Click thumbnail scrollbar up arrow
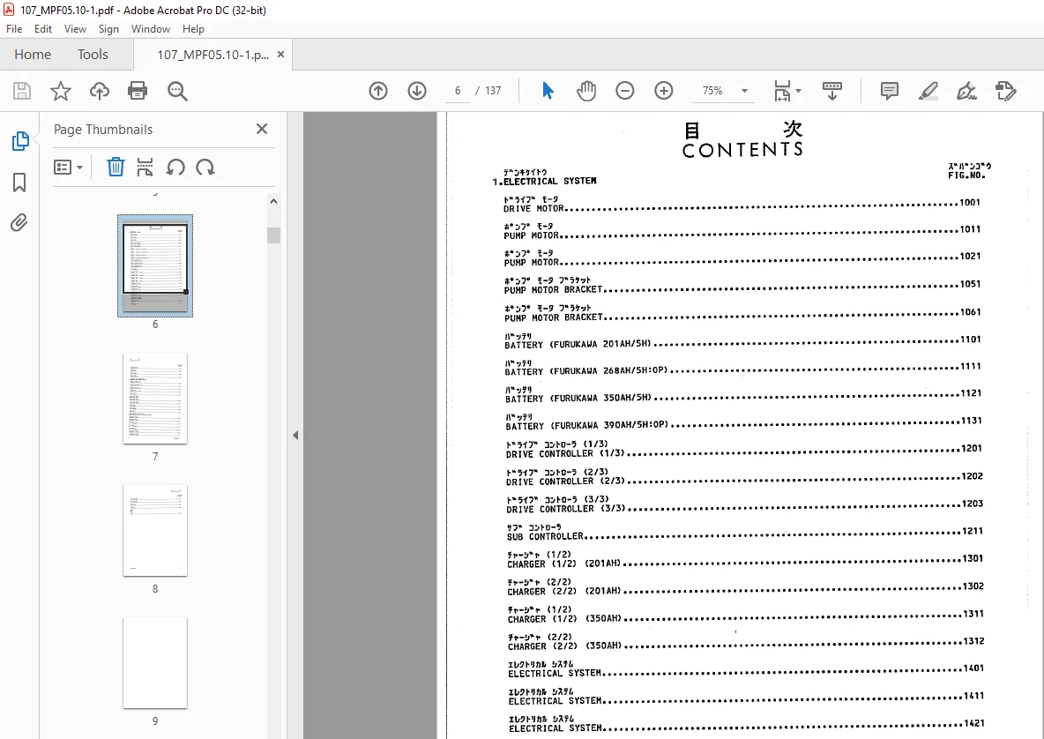Image resolution: width=1044 pixels, height=739 pixels. (273, 201)
